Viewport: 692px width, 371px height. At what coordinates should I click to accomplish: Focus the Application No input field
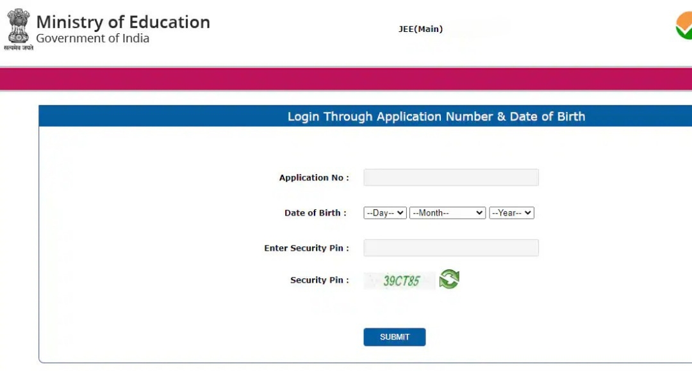pos(451,178)
